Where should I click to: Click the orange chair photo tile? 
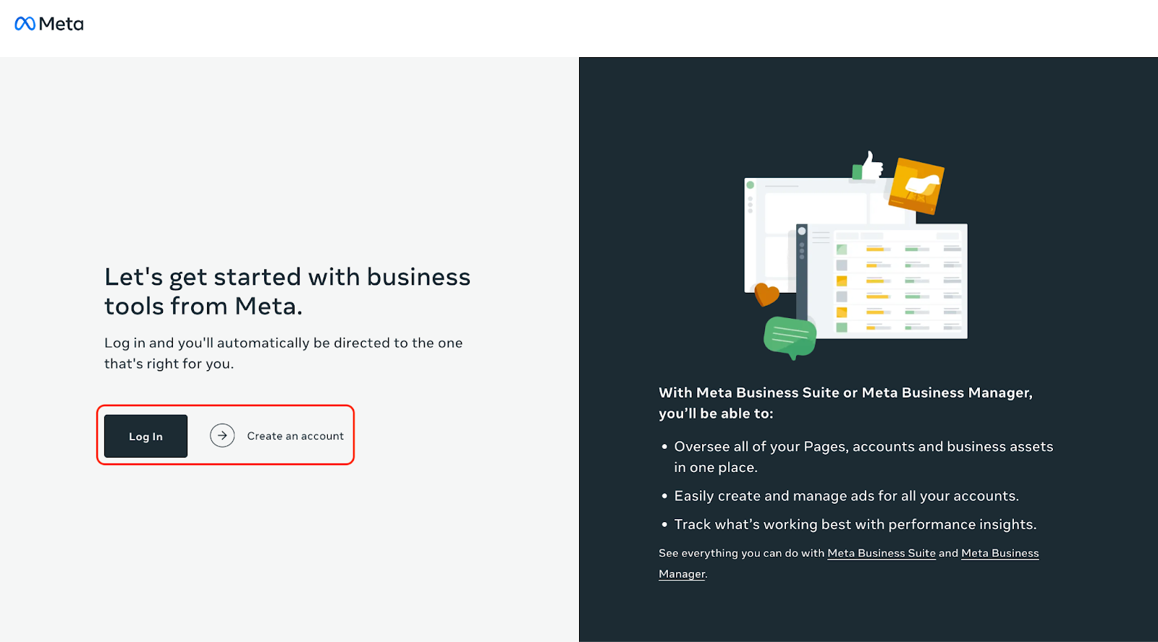pos(916,186)
